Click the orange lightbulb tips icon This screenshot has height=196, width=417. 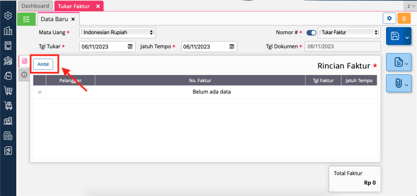(404, 18)
